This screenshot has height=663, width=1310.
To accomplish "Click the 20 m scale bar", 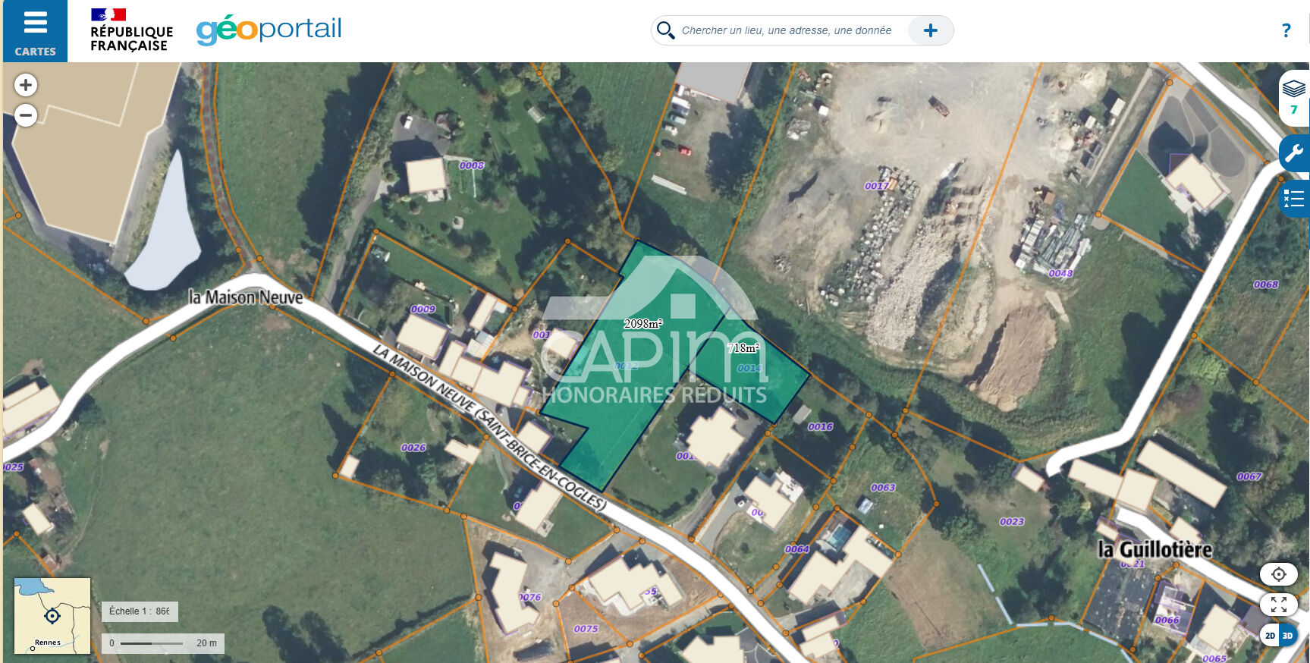I will [163, 643].
